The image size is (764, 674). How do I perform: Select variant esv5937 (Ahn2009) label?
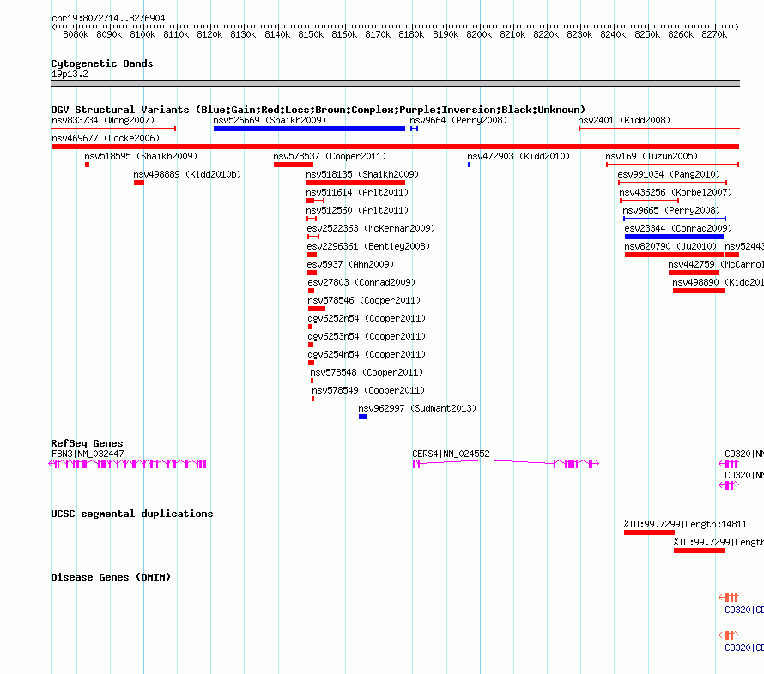(x=350, y=264)
